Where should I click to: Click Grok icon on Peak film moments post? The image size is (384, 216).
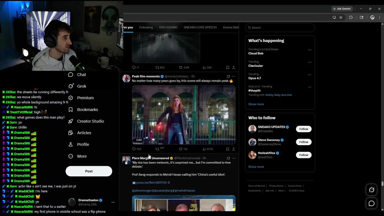point(228,76)
